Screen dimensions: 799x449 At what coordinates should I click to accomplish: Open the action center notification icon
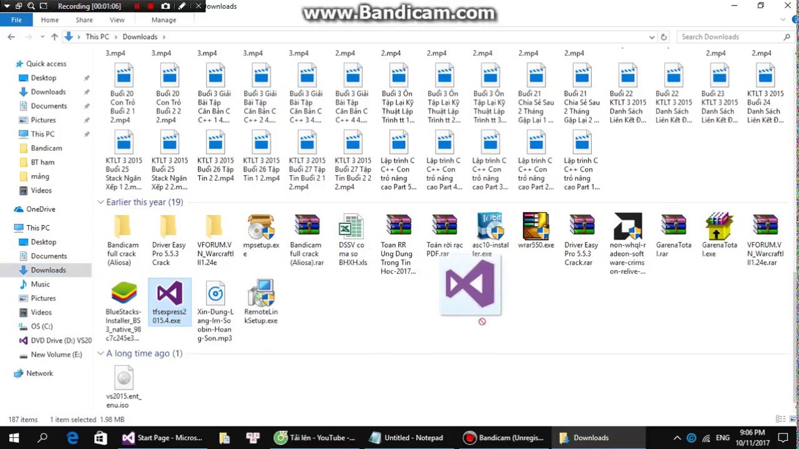(x=783, y=438)
